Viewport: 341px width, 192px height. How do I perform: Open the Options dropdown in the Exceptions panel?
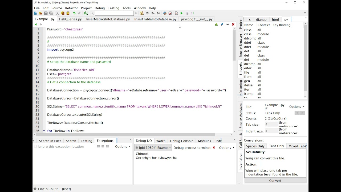pos(123,146)
